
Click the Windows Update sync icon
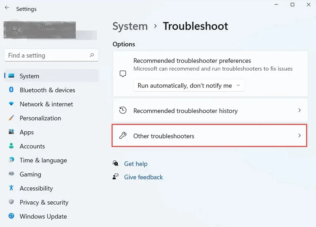[11, 216]
